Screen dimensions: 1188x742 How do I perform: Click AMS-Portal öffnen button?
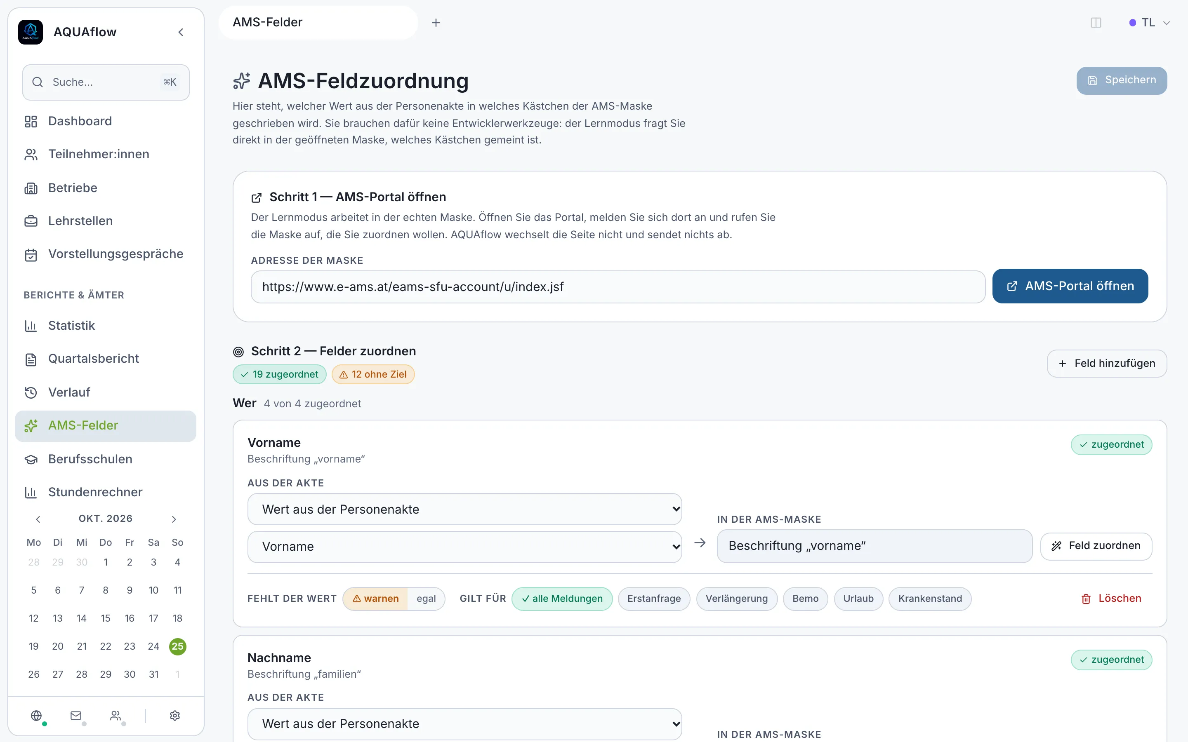pyautogui.click(x=1070, y=286)
